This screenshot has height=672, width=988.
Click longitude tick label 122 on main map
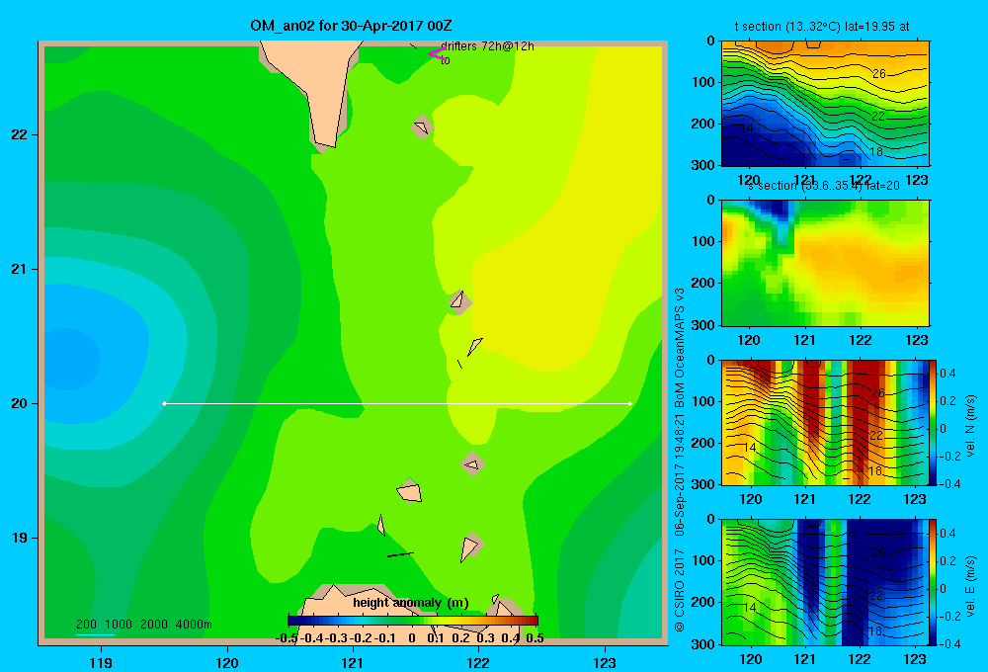478,662
